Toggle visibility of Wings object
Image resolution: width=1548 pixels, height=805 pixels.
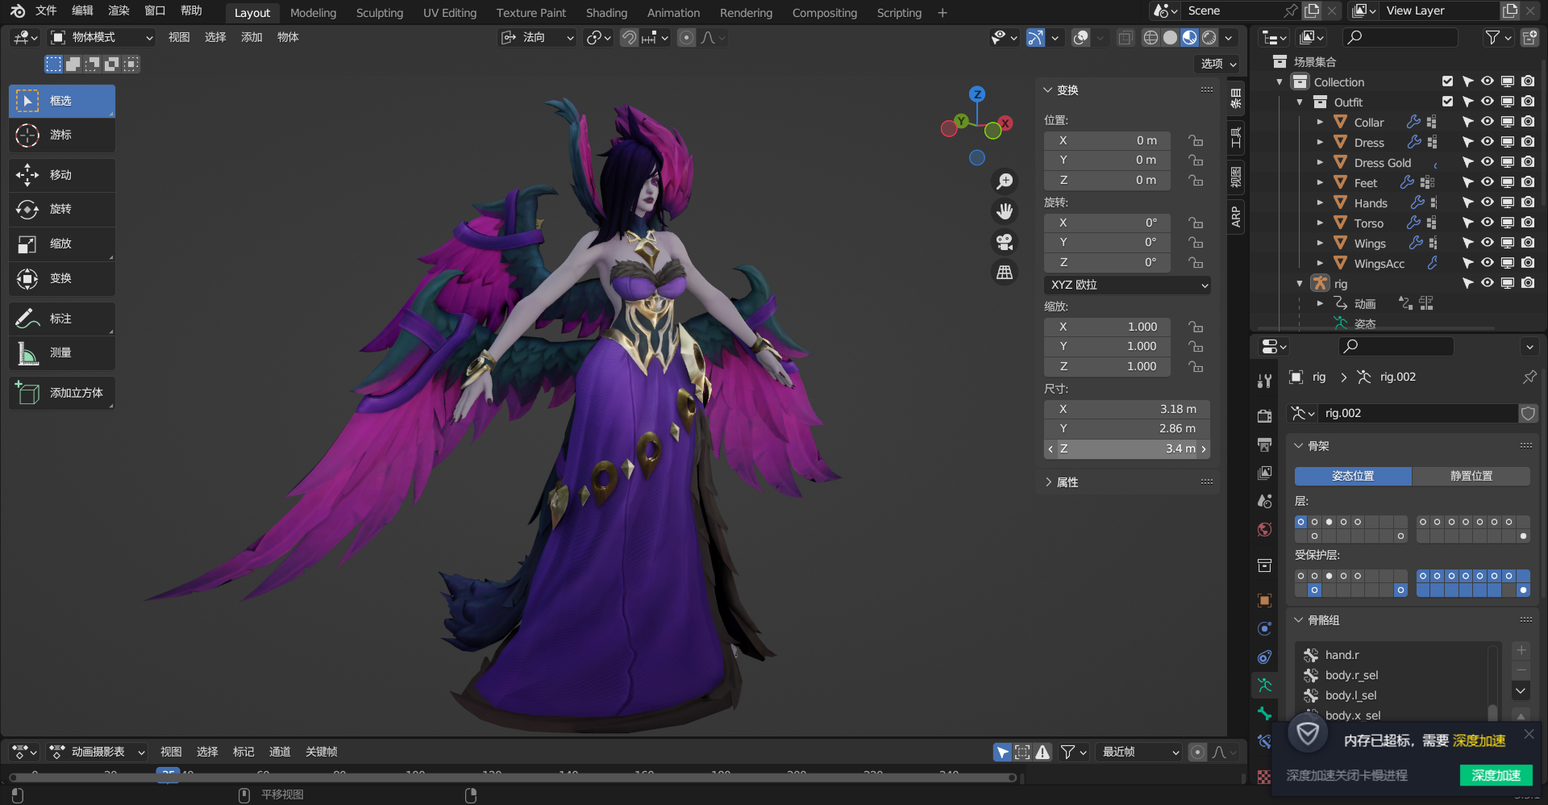[x=1488, y=243]
